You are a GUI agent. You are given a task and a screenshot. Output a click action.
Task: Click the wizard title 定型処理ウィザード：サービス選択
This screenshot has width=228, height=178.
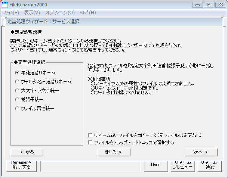point(43,22)
